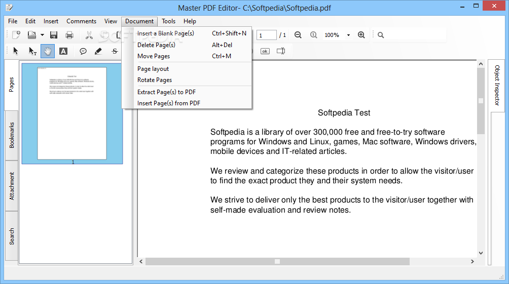Click the vertical scrollbar thumb
Image resolution: width=509 pixels, height=284 pixels.
(x=481, y=101)
